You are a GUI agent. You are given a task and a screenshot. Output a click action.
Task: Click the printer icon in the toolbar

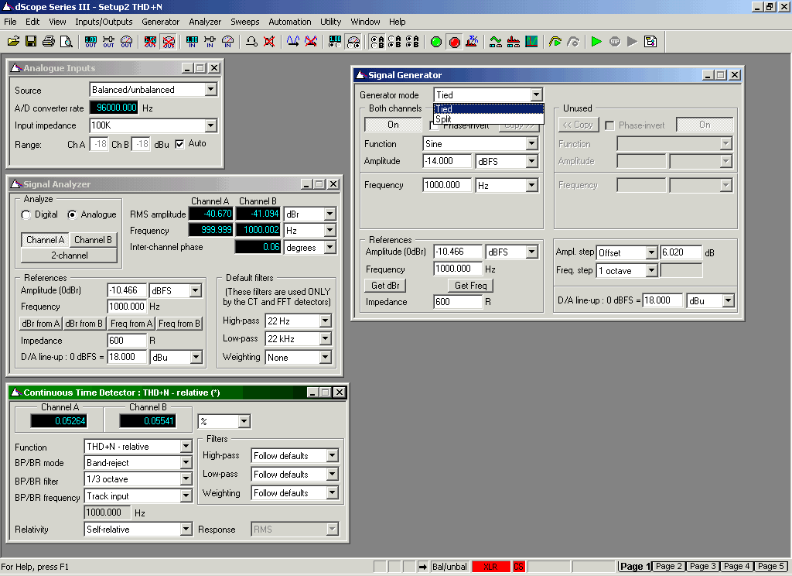click(x=49, y=42)
